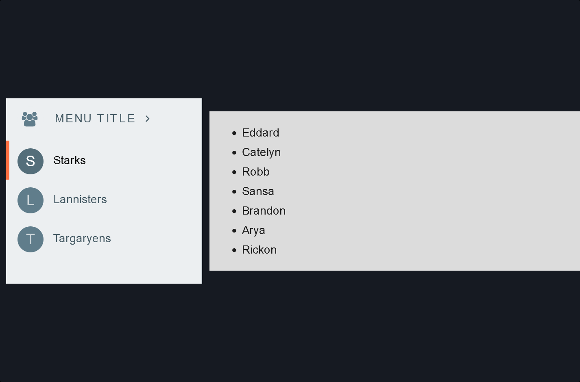The width and height of the screenshot is (580, 382).
Task: Click the chevron arrow next to MENU TITLE
Action: pos(147,118)
